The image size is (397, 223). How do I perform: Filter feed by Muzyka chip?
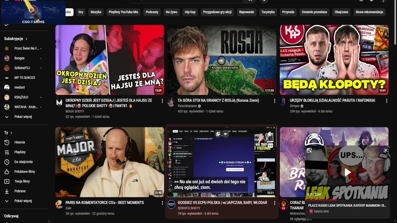[x=96, y=12]
